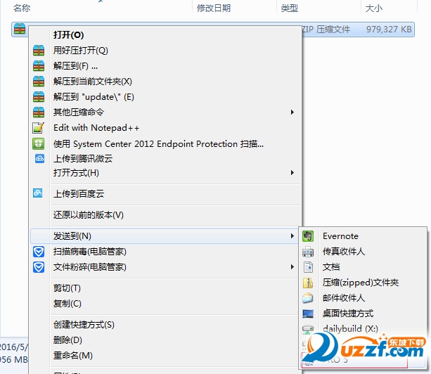Choose Edit with Notepad++

pos(165,128)
